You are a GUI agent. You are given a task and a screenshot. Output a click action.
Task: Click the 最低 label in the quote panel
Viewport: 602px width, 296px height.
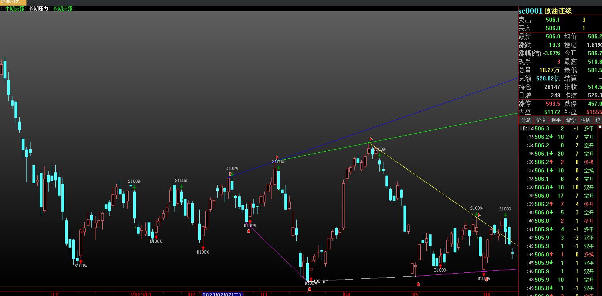coord(570,70)
